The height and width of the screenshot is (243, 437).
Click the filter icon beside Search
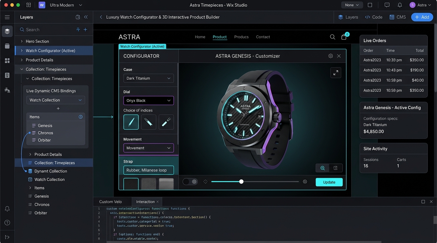point(78,29)
